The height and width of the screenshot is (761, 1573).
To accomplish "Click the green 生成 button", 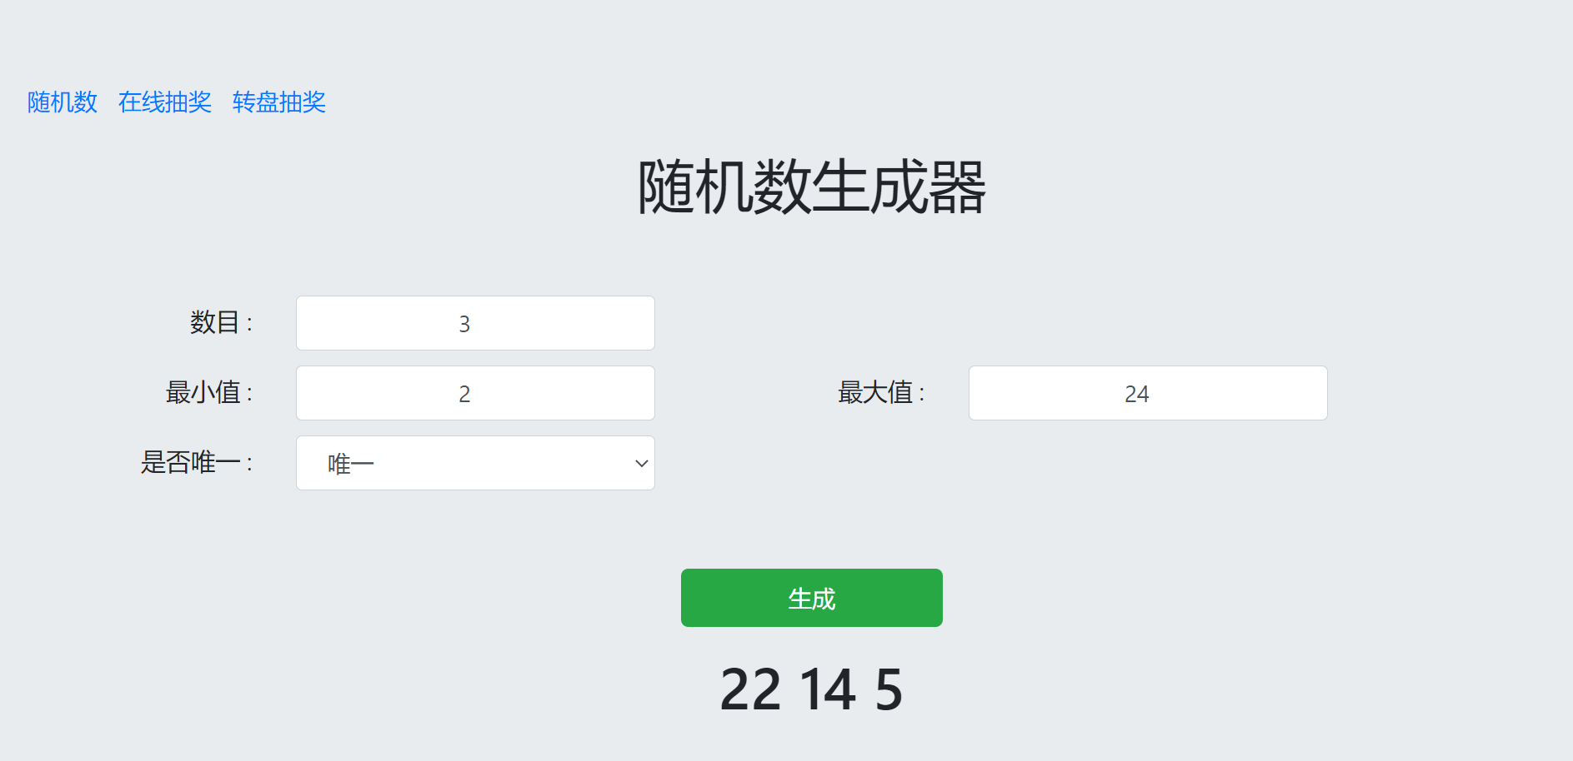I will pyautogui.click(x=812, y=598).
